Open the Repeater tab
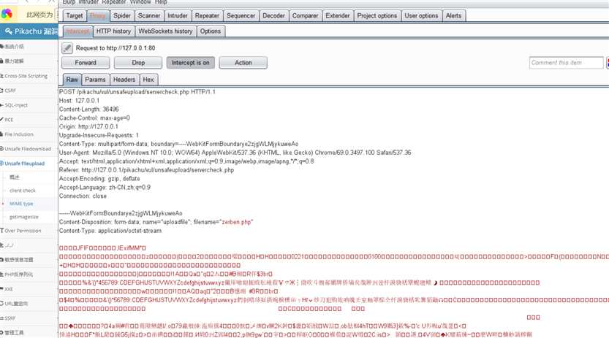This screenshot has width=609, height=338. pyautogui.click(x=207, y=15)
